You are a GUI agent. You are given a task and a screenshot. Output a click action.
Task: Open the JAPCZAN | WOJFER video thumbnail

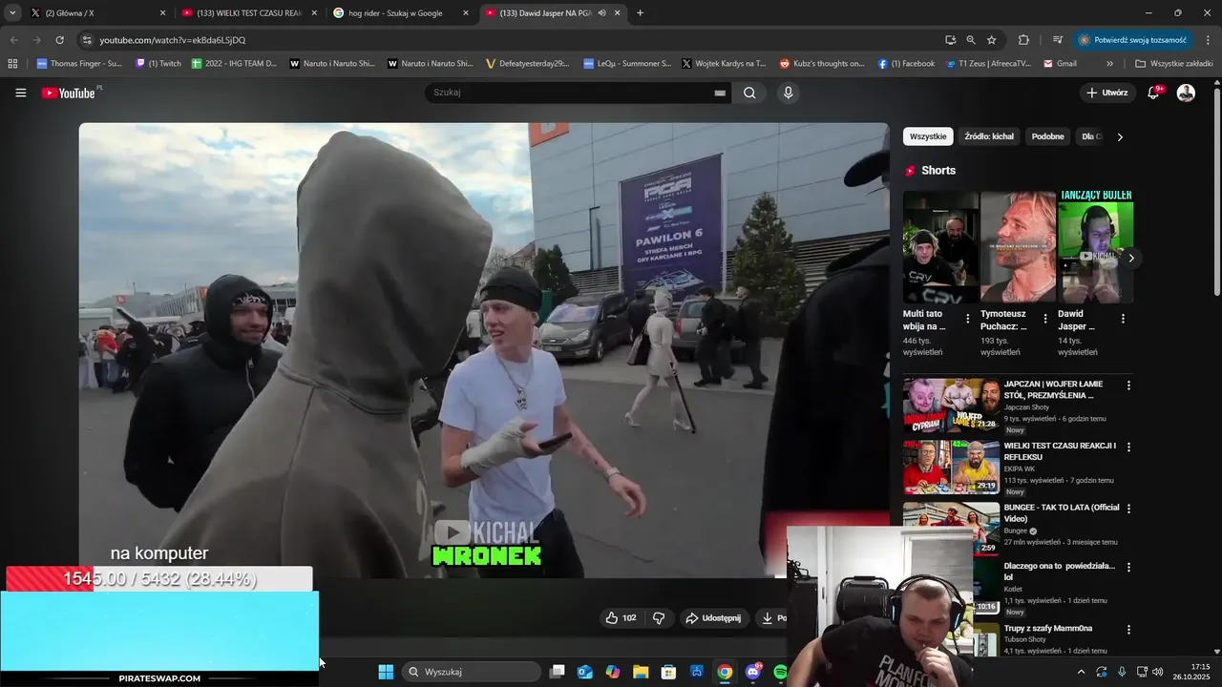(x=951, y=405)
